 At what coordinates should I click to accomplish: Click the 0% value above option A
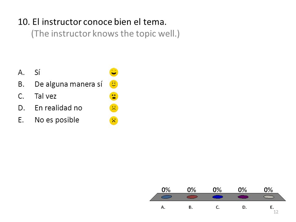coord(166,190)
